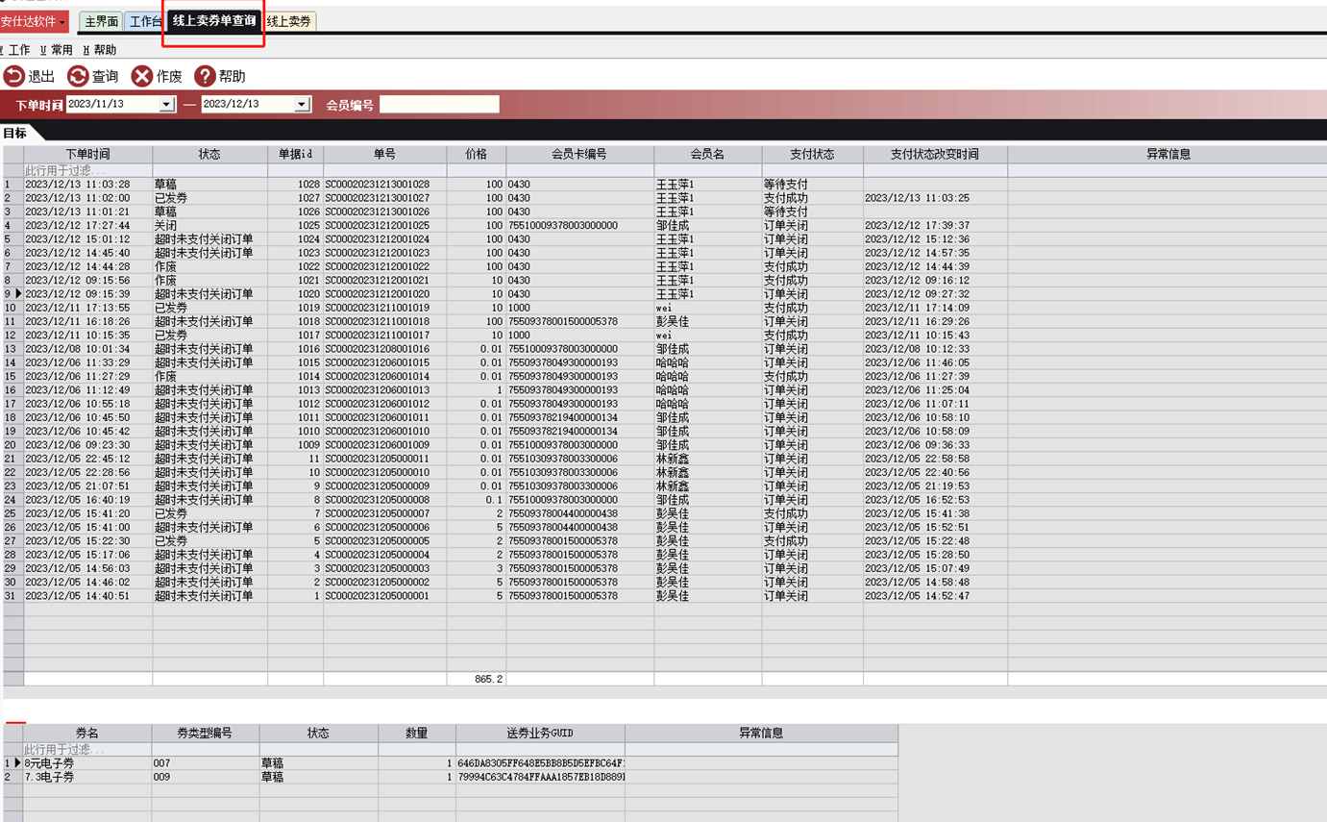1327x822 pixels.
Task: Switch to the 主界面 tab
Action: pyautogui.click(x=101, y=21)
